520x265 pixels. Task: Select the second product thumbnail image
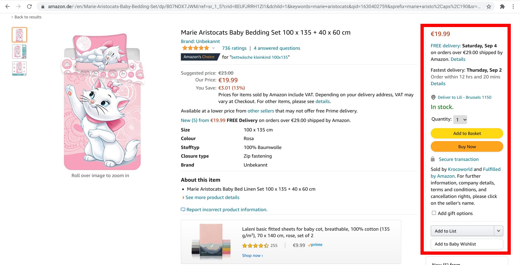19,52
